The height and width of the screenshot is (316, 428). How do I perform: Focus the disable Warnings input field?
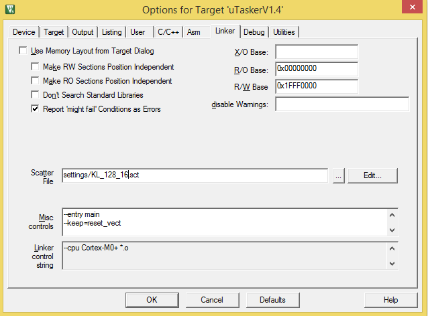click(x=341, y=104)
